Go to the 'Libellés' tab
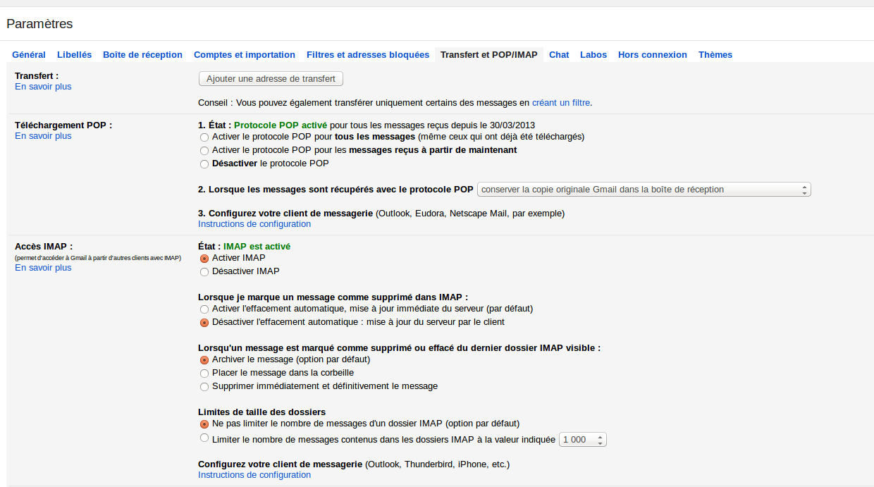The height and width of the screenshot is (487, 874). [74, 55]
